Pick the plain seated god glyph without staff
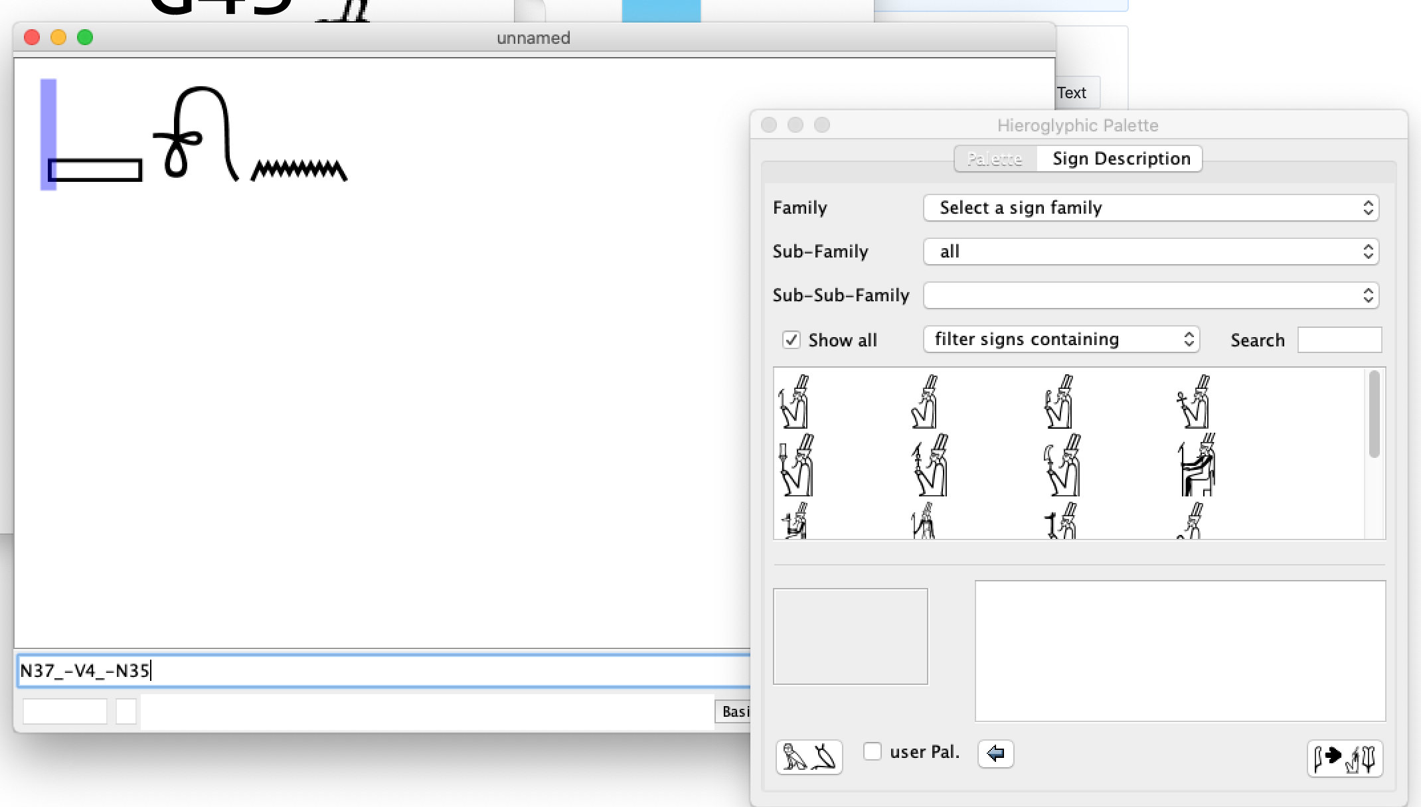 click(924, 402)
